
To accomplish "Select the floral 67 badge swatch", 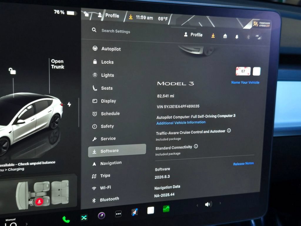I will [243, 71].
